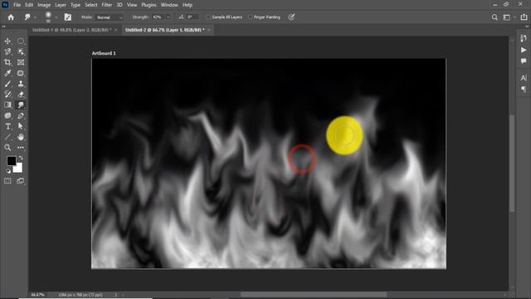The height and width of the screenshot is (299, 531).
Task: Select the Hand tool
Action: click(21, 137)
